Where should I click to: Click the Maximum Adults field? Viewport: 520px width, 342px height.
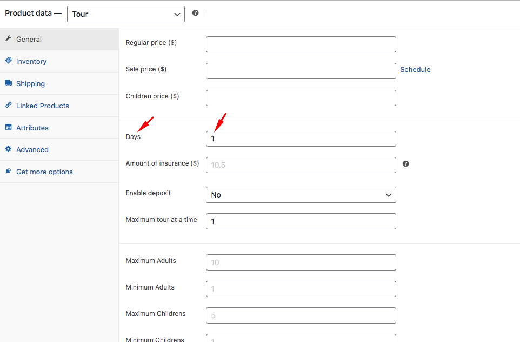pos(301,262)
